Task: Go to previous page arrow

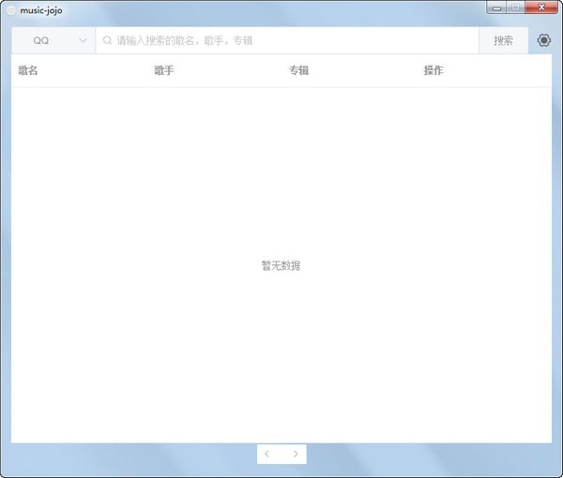Action: tap(266, 454)
